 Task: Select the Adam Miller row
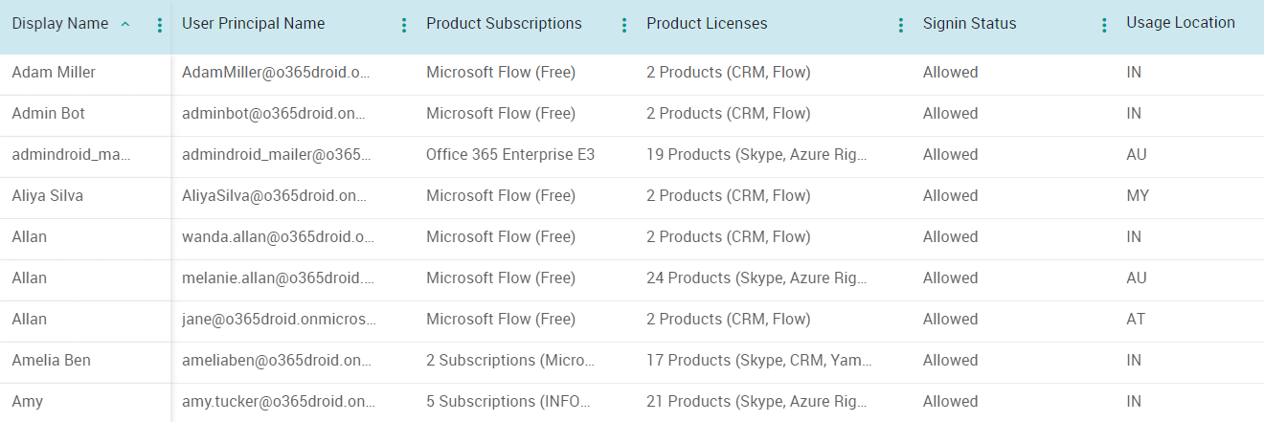[54, 73]
